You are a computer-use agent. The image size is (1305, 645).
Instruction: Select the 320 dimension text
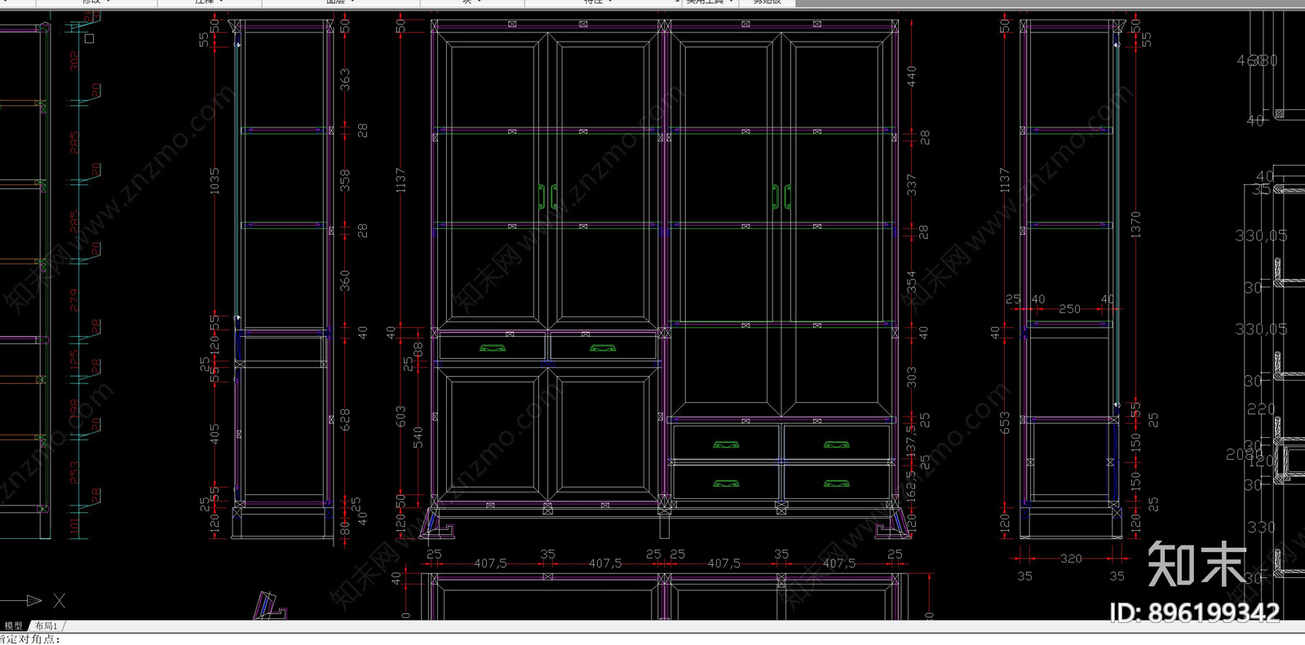(1071, 559)
